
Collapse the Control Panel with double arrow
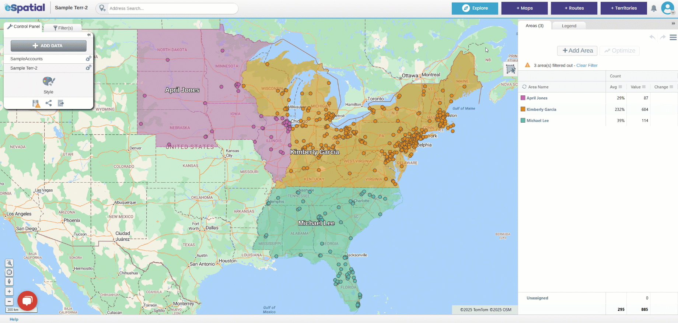(89, 35)
